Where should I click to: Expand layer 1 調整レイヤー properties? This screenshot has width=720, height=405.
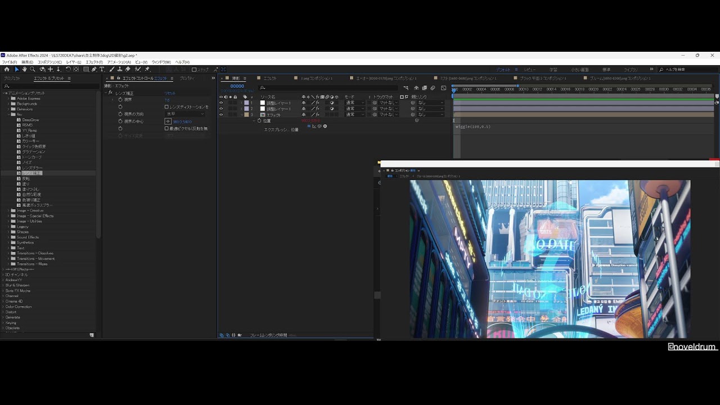click(x=242, y=103)
